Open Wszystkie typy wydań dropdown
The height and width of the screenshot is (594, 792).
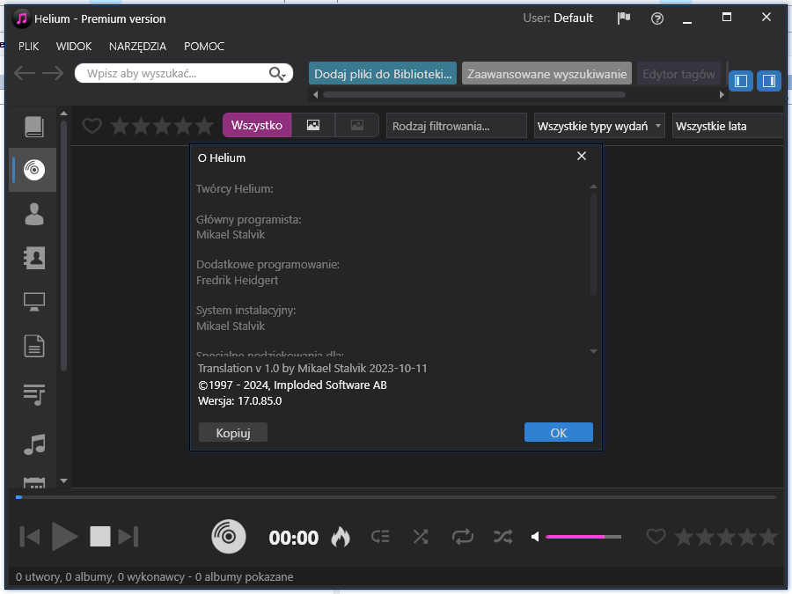click(599, 126)
